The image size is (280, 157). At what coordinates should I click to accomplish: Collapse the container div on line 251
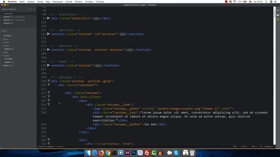(49, 85)
